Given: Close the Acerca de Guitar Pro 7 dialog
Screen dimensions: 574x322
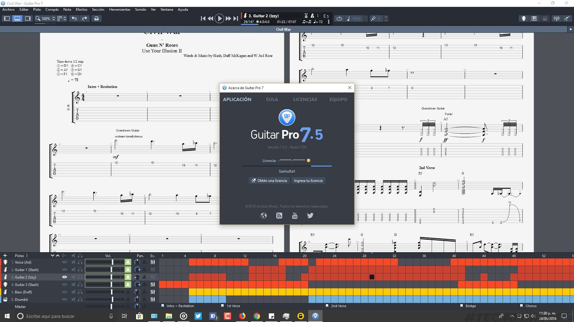Looking at the screenshot, I should [x=349, y=88].
